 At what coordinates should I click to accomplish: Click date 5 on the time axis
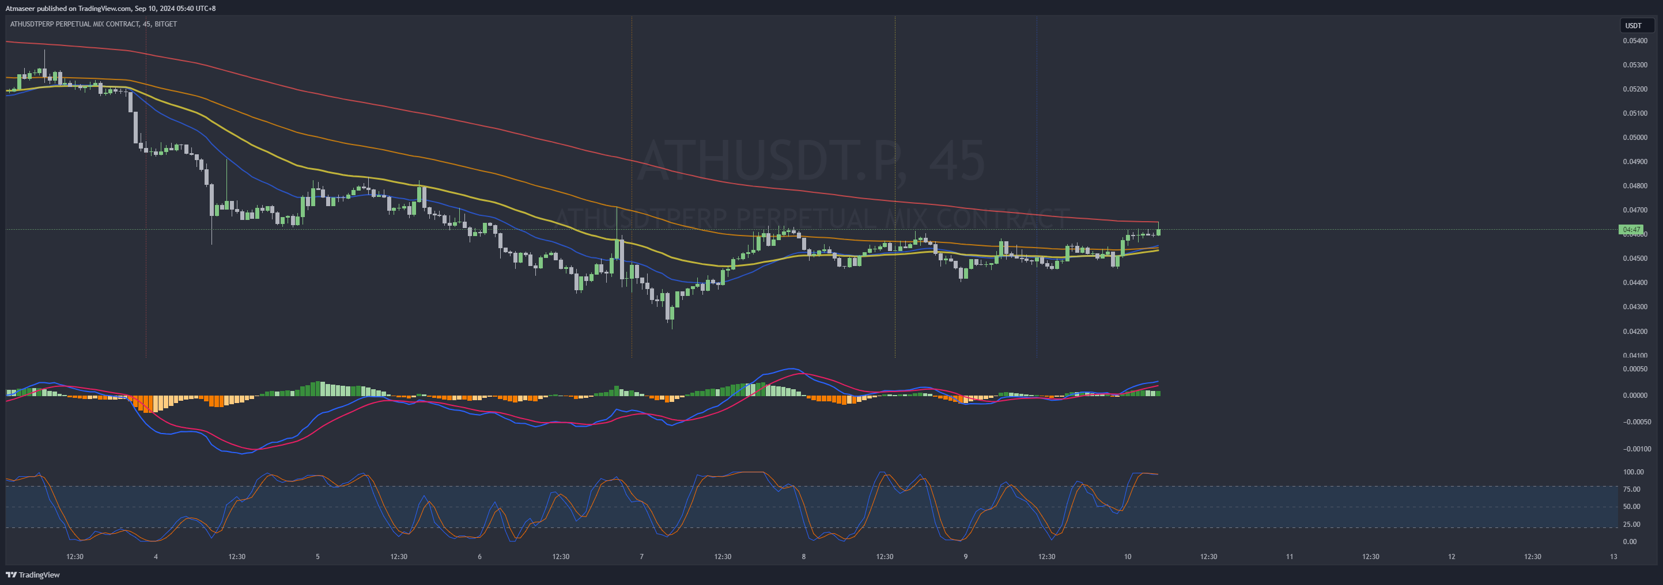[318, 557]
